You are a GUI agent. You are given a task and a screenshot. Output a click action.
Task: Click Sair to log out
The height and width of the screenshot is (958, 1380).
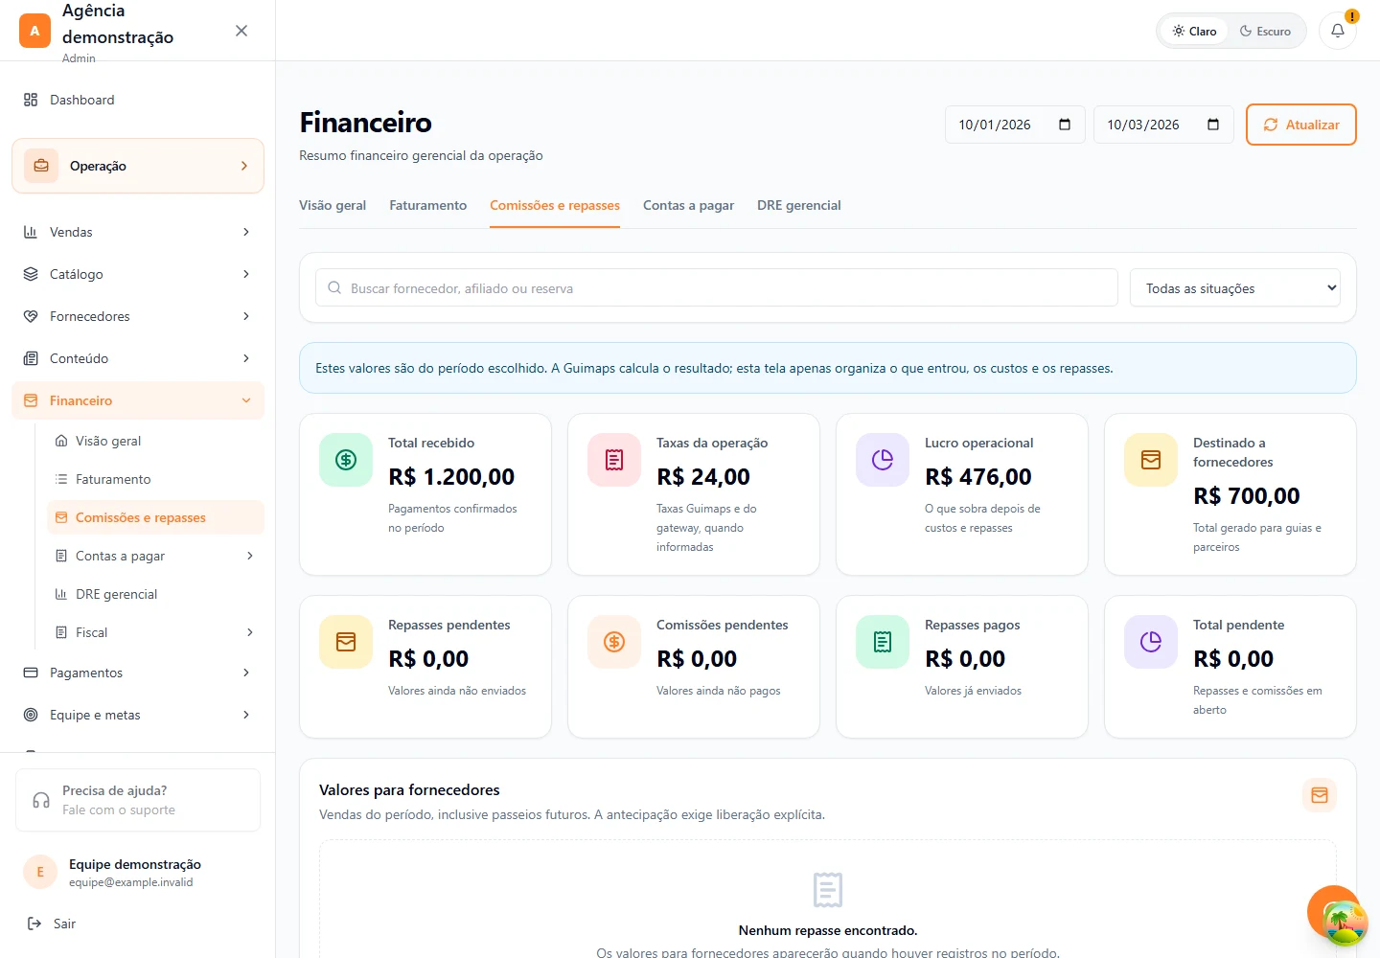click(x=52, y=924)
